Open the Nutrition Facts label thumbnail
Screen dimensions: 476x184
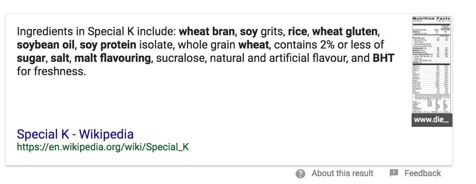432,65
